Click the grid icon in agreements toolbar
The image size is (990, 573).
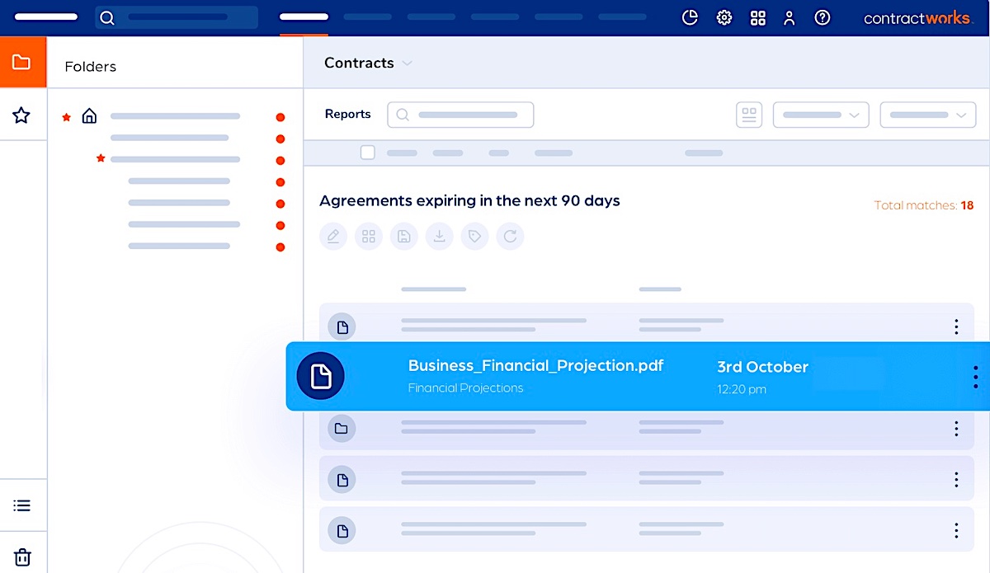pyautogui.click(x=369, y=237)
